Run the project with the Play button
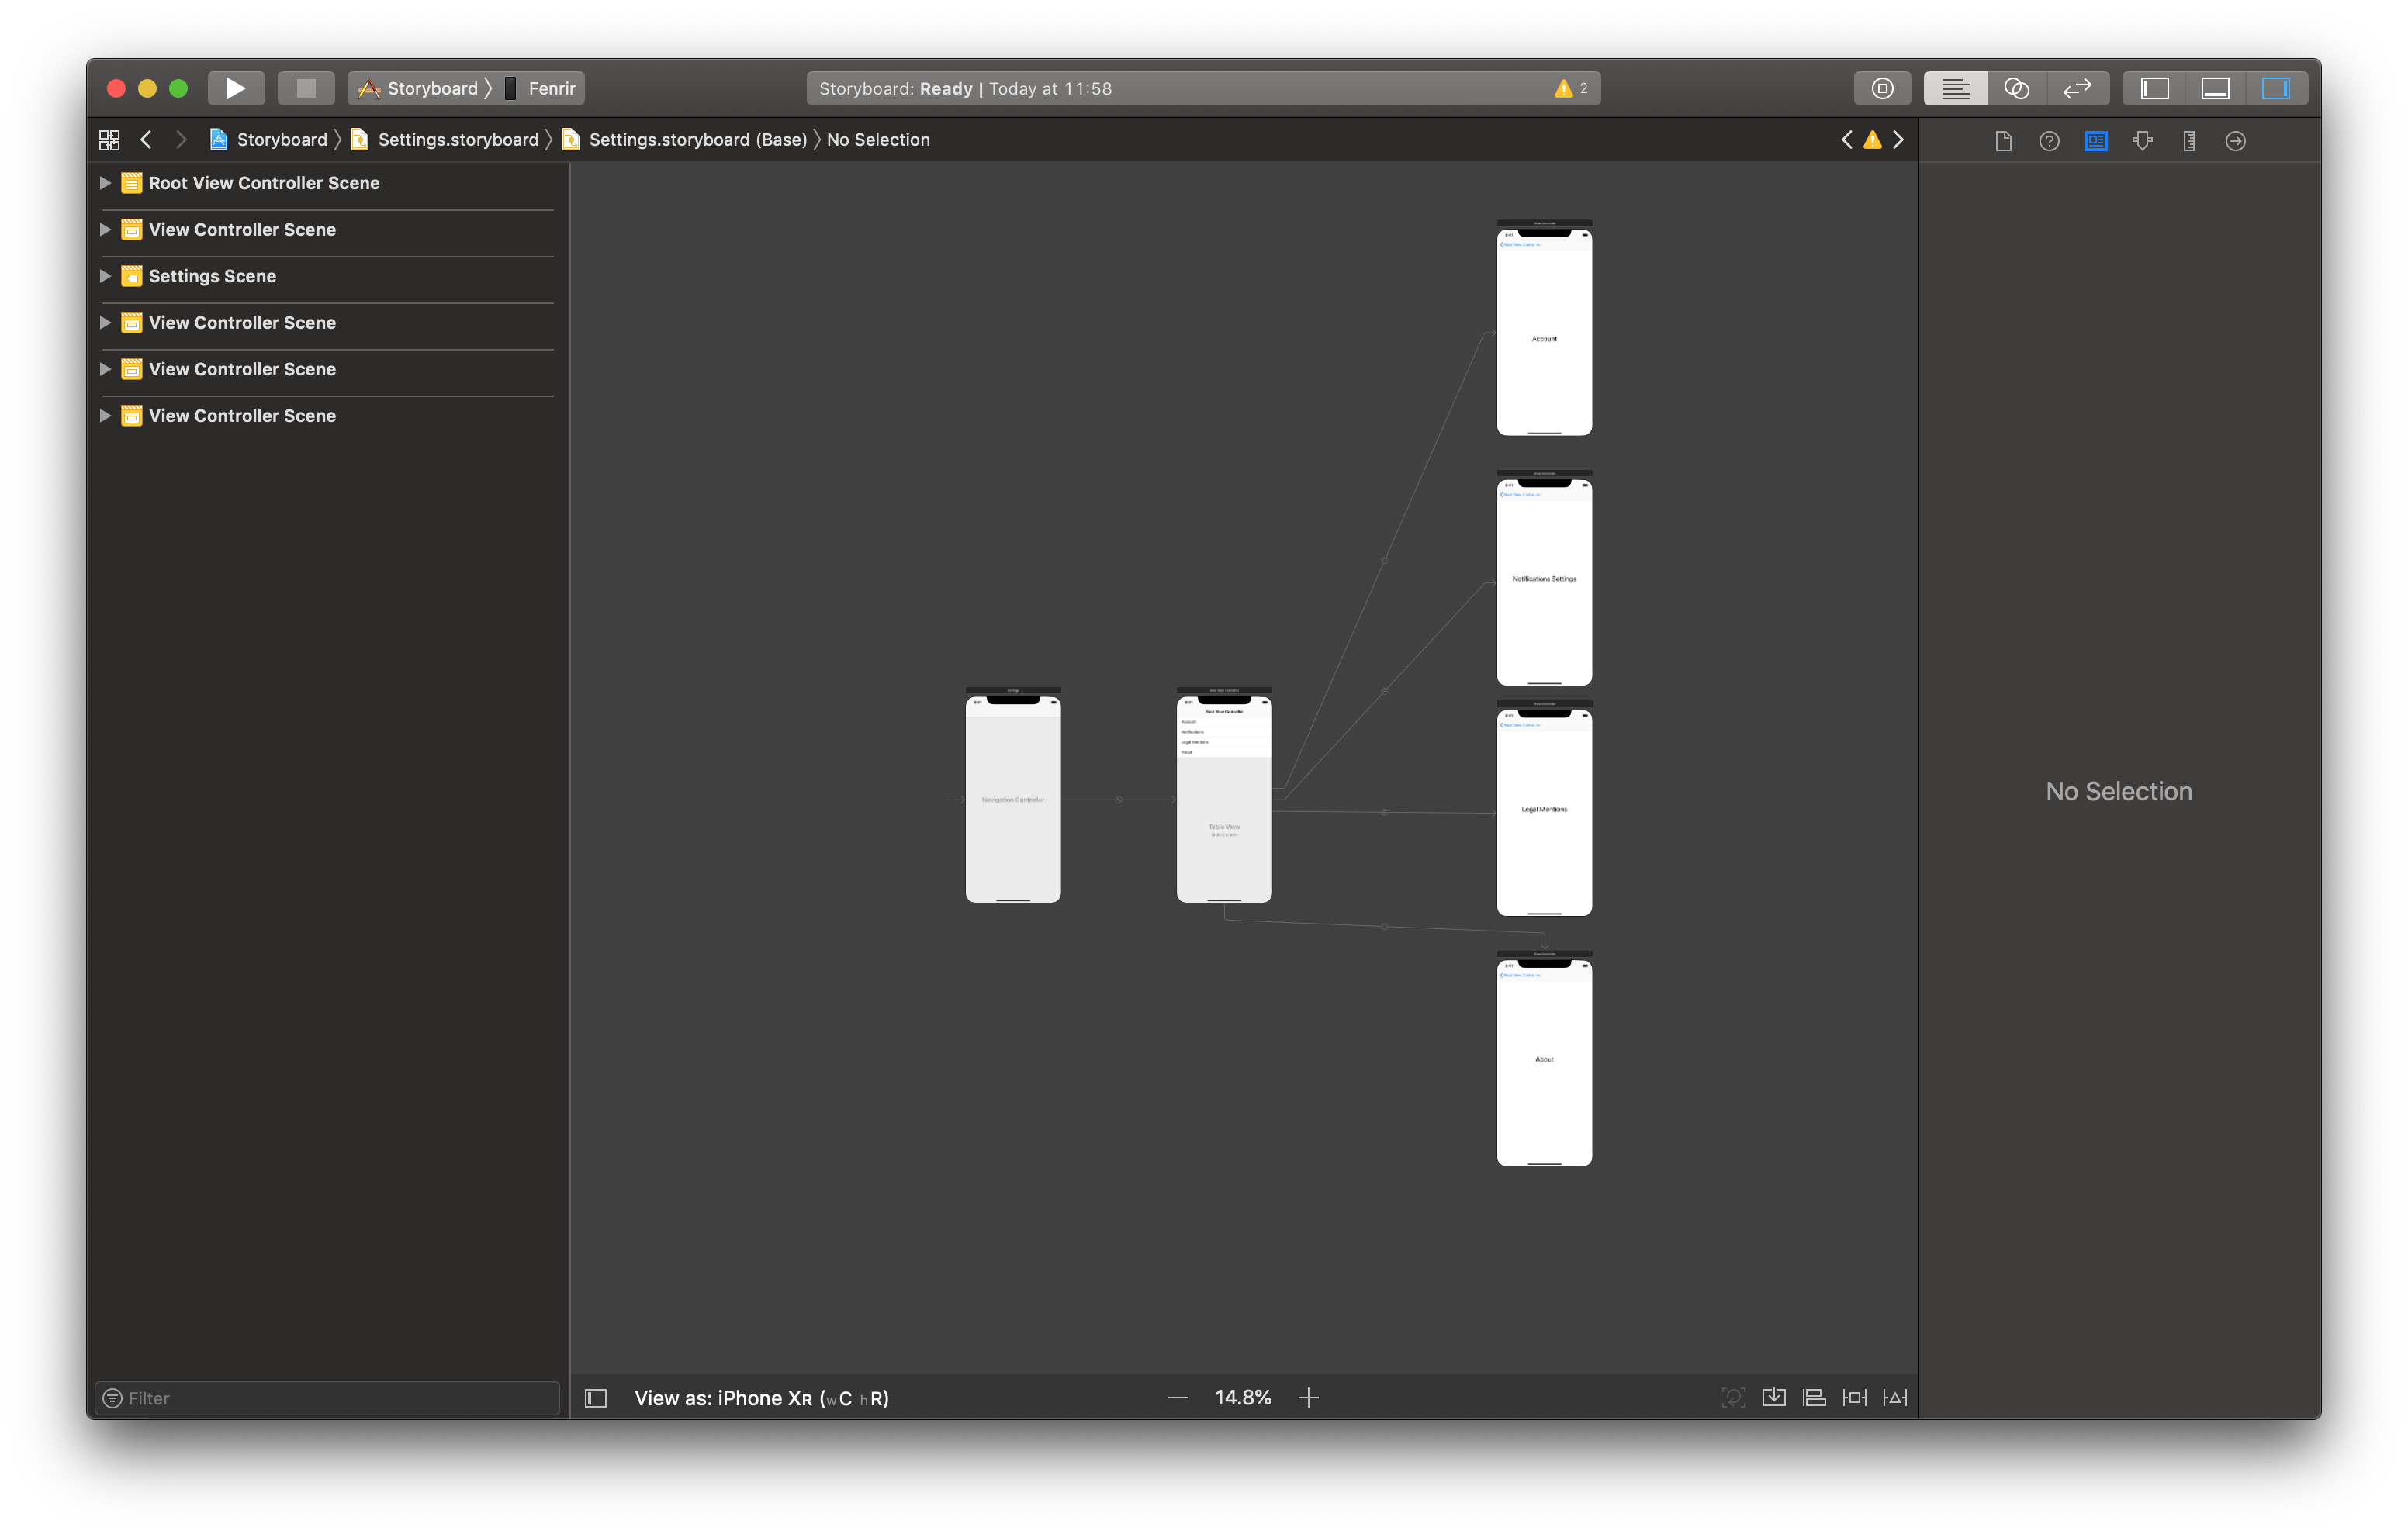This screenshot has height=1534, width=2408. (x=235, y=88)
